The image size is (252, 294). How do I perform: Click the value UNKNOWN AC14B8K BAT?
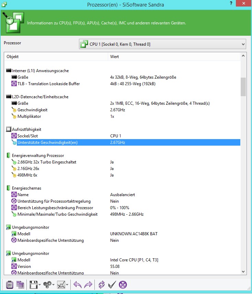(x=134, y=234)
